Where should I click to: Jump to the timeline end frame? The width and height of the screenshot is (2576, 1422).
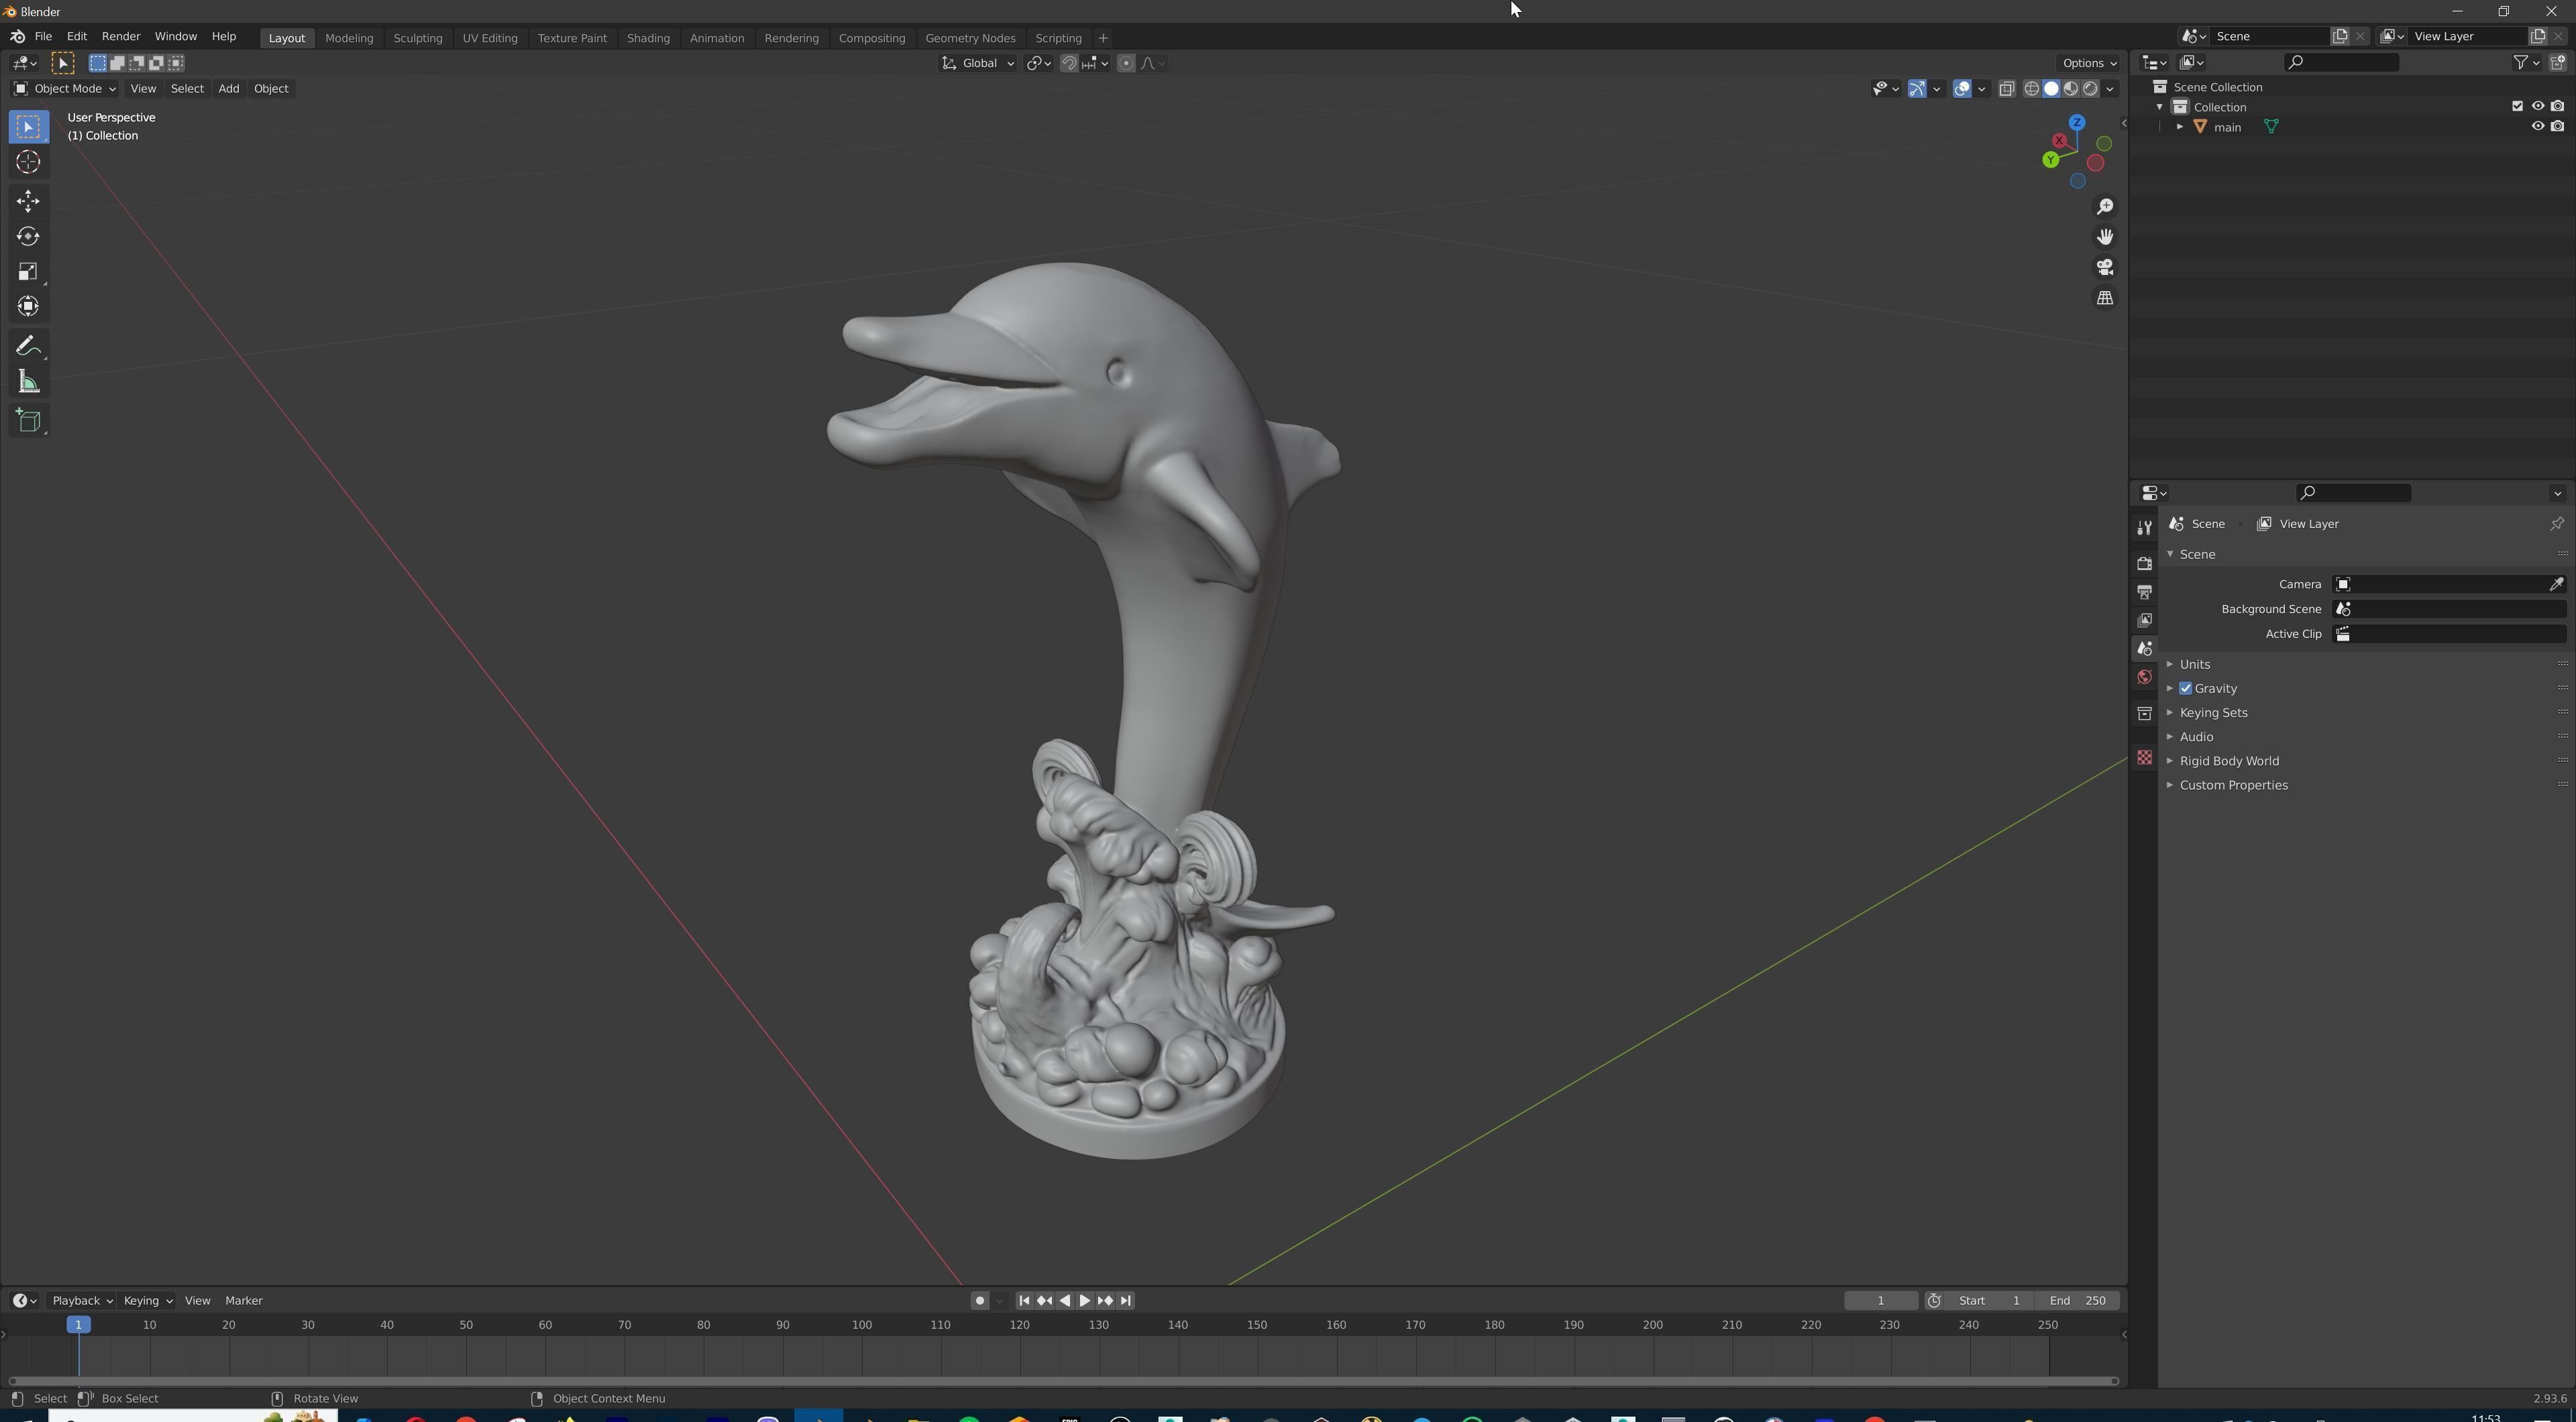pos(1126,1300)
